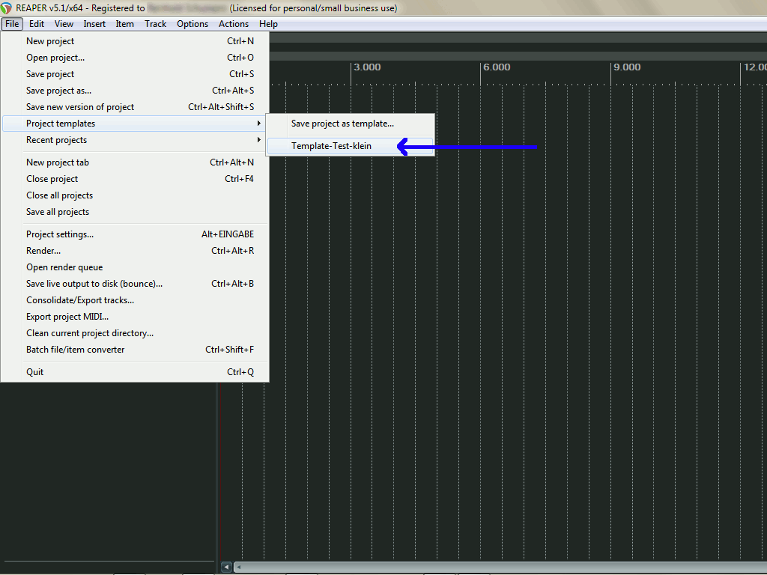The height and width of the screenshot is (575, 767).
Task: Select Consolidate/Export tracks... entry
Action: coord(135,300)
